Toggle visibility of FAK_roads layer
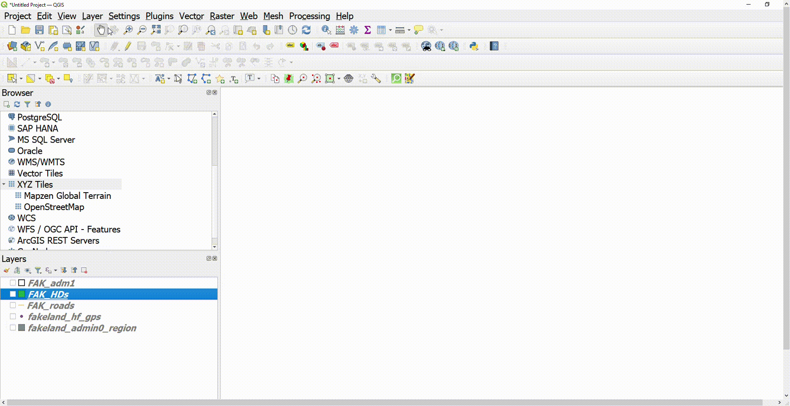Image resolution: width=790 pixels, height=406 pixels. [13, 305]
